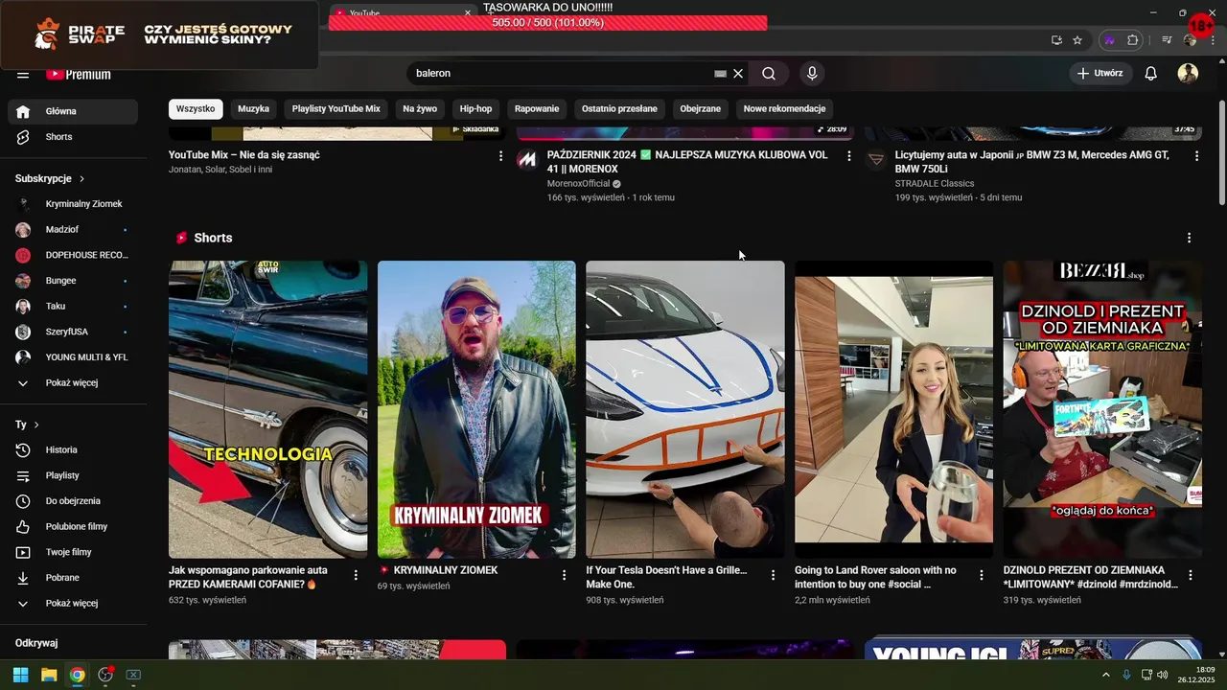Open menu for Tesla Grille short

(x=773, y=575)
